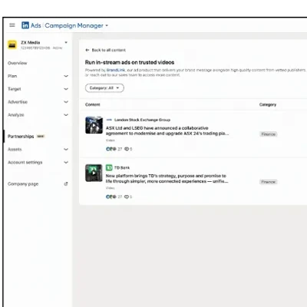Expand the Account settings chevron

66,162
